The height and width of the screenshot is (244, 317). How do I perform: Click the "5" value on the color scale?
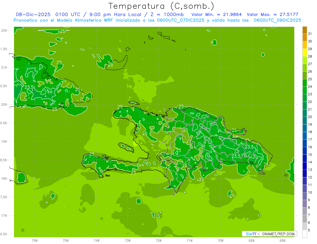click(x=309, y=230)
